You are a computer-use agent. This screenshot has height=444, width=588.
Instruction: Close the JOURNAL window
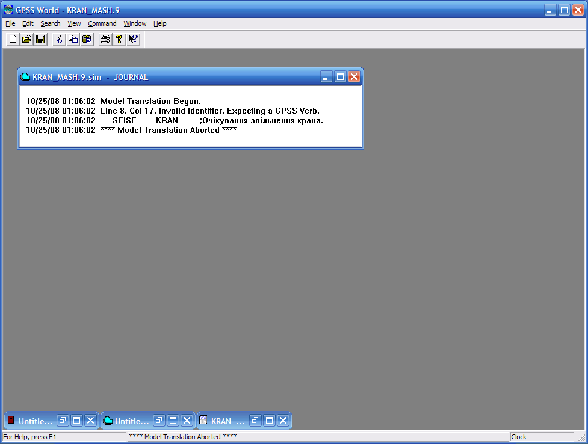click(354, 77)
